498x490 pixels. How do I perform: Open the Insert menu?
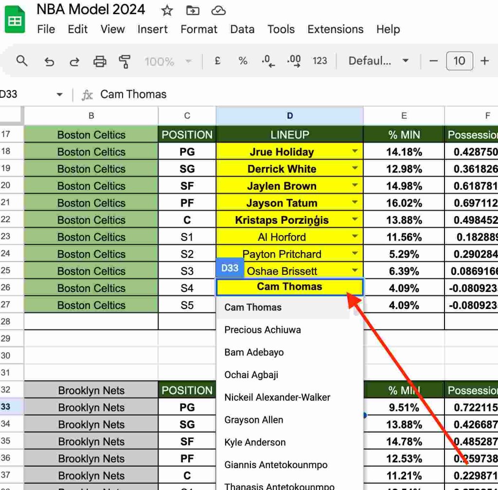click(152, 29)
